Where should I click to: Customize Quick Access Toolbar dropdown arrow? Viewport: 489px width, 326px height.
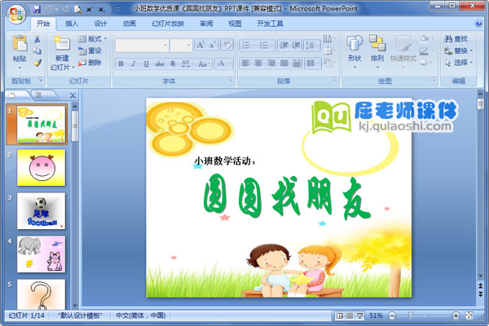coord(117,9)
